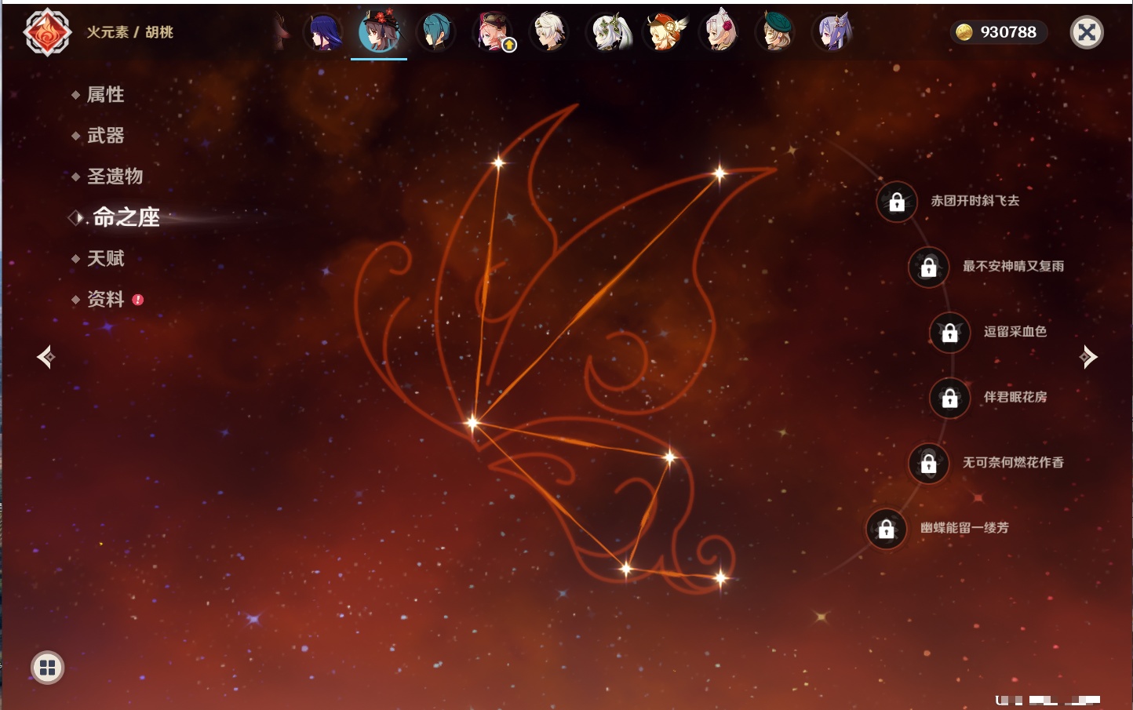The width and height of the screenshot is (1133, 710).
Task: Open the 武器 weapon menu
Action: pos(105,136)
